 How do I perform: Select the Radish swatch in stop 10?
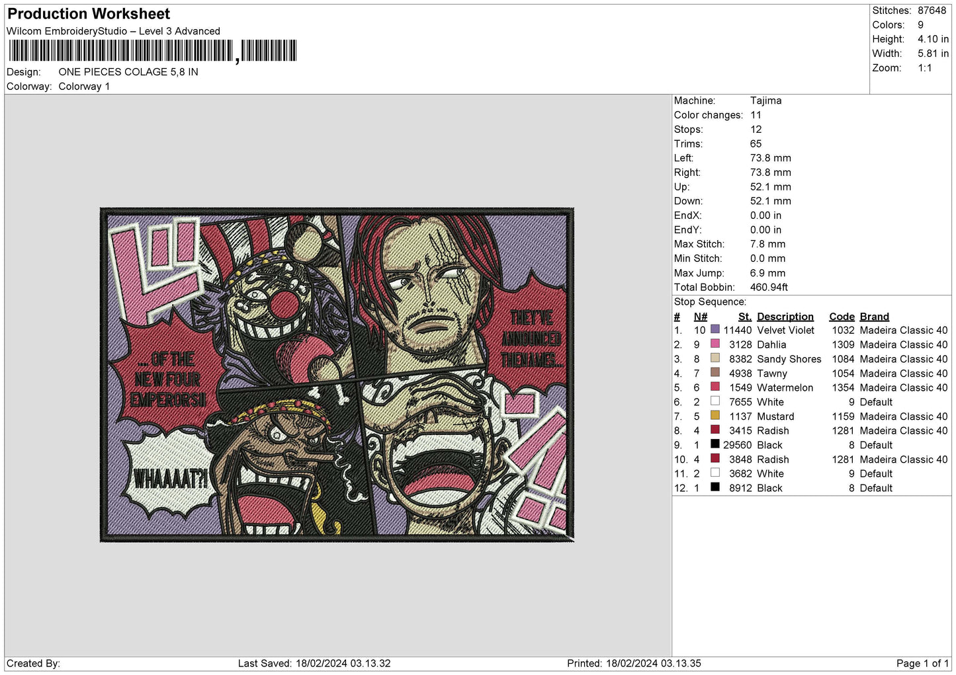pos(715,458)
